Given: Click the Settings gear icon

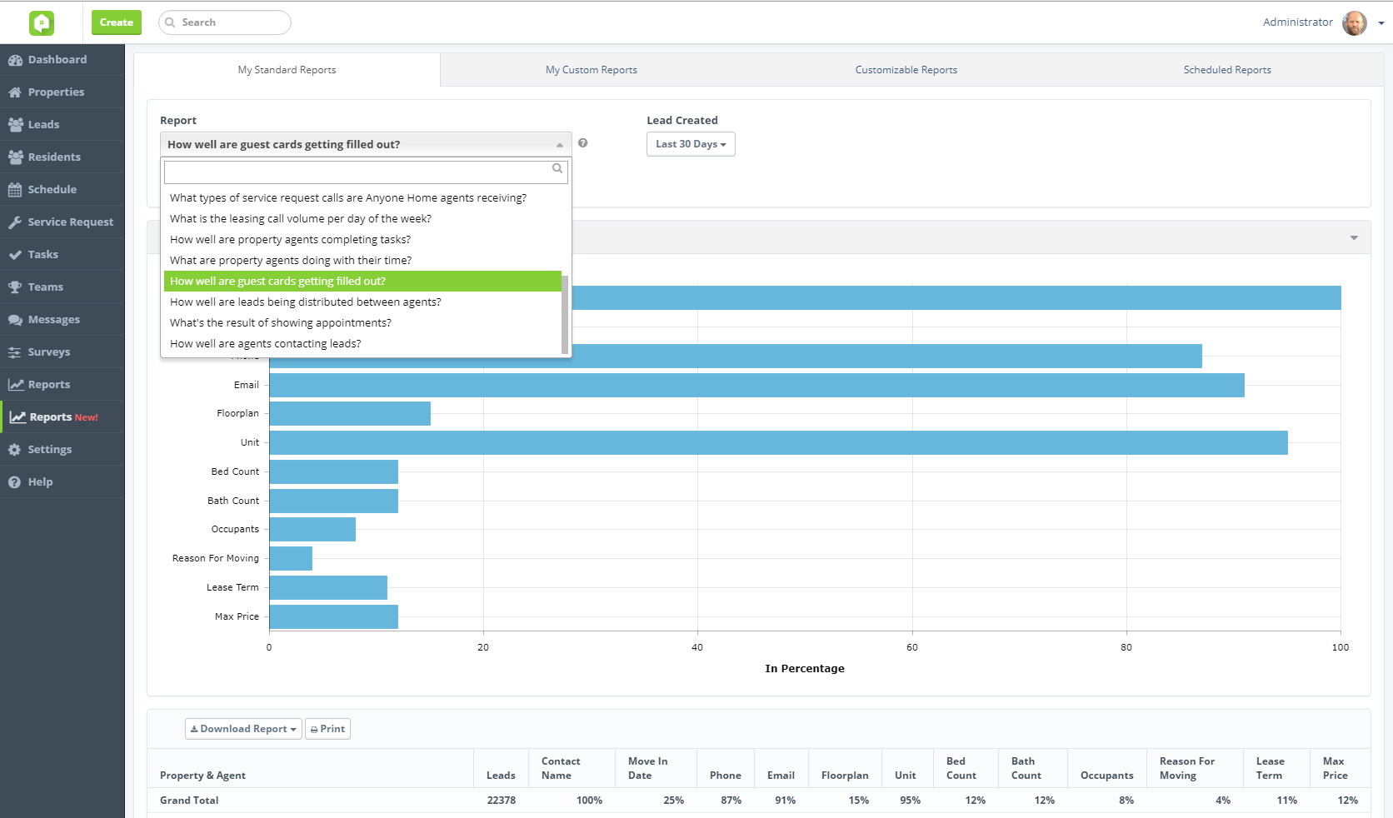Looking at the screenshot, I should point(15,450).
